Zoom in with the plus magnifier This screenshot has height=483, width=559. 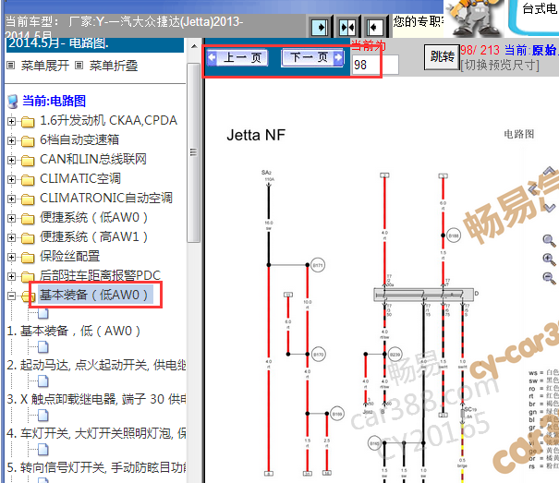pos(549,260)
